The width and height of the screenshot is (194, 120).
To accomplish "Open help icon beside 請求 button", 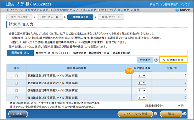I will (185, 114).
